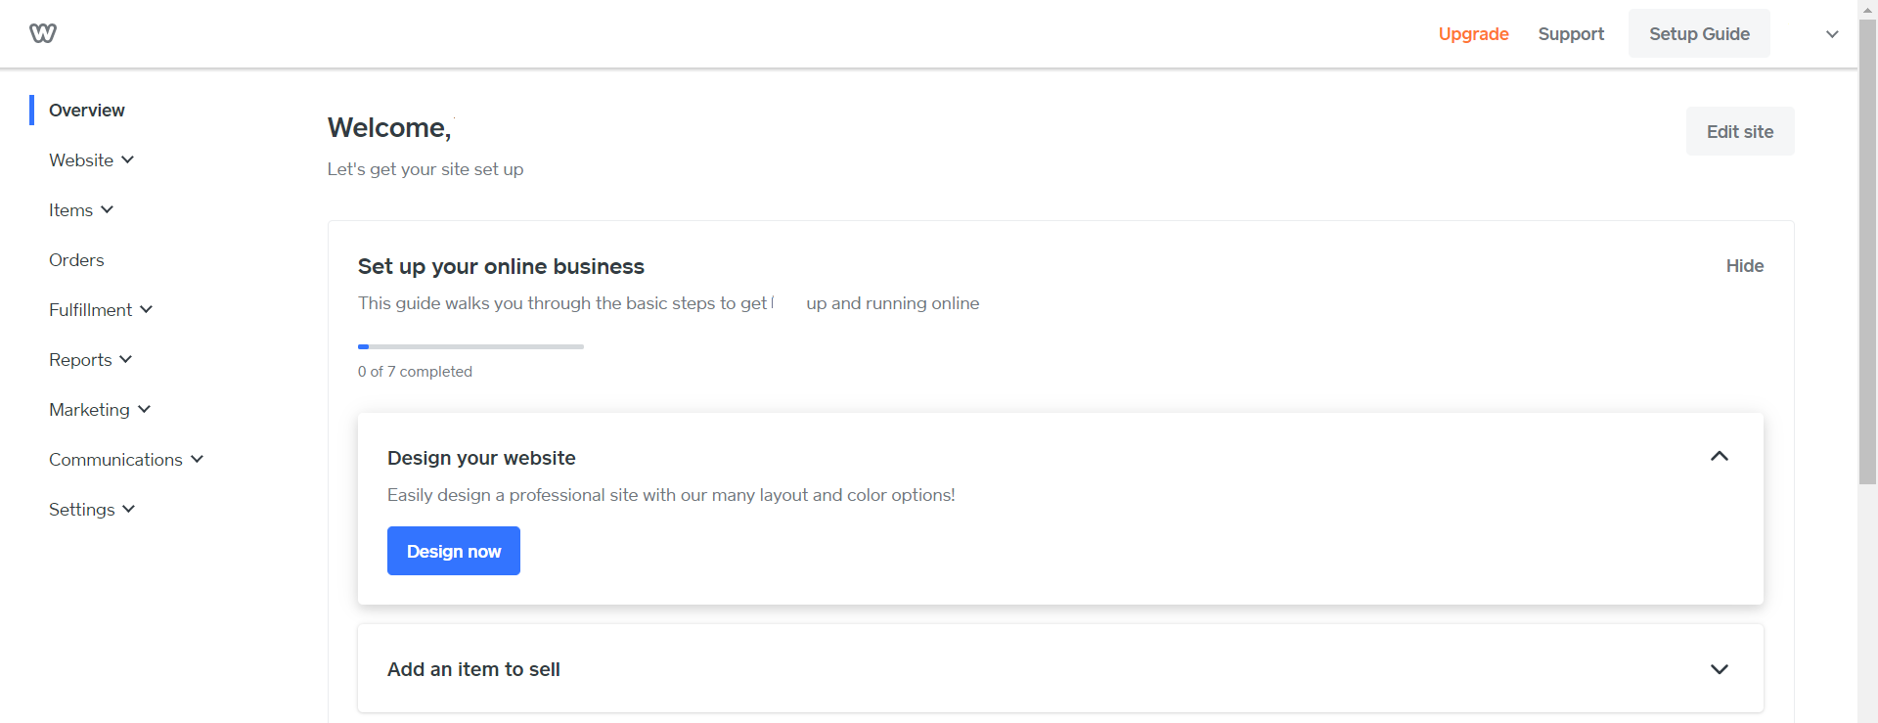Open the Setup Guide button
1878x723 pixels.
pyautogui.click(x=1699, y=33)
